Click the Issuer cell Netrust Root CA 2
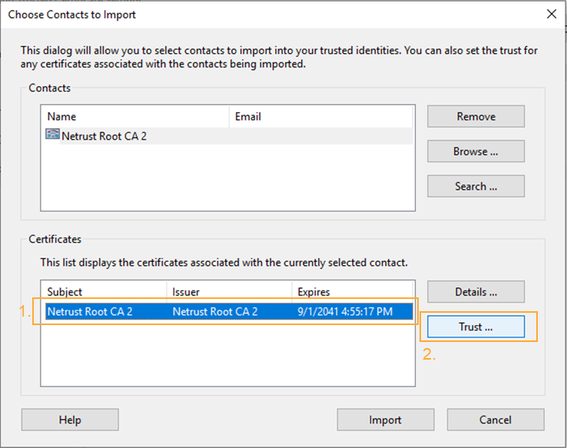Screen dimensions: 567x448 [x=215, y=312]
